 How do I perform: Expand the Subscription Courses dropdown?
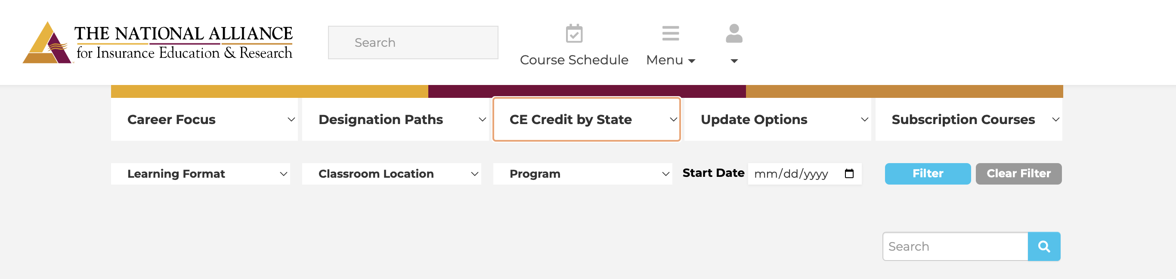pos(969,119)
